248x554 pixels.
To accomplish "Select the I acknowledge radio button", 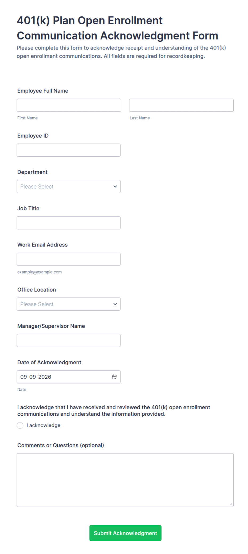I will [x=20, y=425].
